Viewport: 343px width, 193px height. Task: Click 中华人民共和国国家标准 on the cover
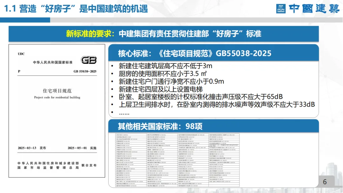(53, 63)
